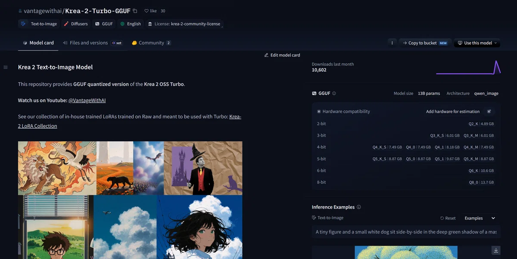Select the Q3_K_M 6.01 GB quantization
Screen dimensions: 517x259
479,135
